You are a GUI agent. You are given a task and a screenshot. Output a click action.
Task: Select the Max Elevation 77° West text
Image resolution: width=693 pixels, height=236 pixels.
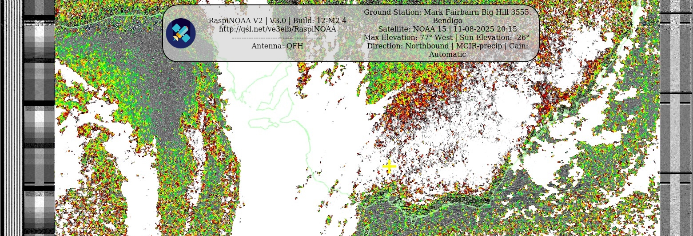(x=408, y=37)
